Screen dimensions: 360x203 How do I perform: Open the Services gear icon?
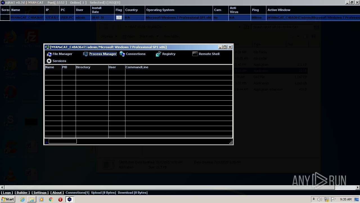coord(49,61)
